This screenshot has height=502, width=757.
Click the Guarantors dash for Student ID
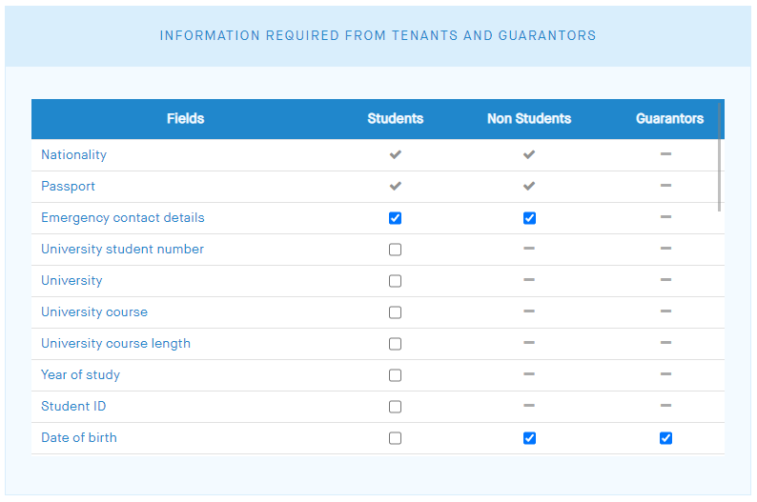coord(665,406)
